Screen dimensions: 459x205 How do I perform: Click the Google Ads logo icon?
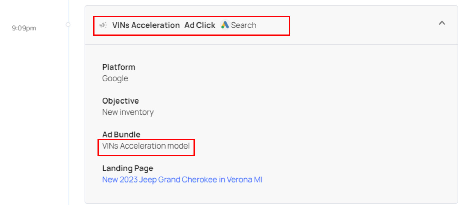[x=225, y=25]
